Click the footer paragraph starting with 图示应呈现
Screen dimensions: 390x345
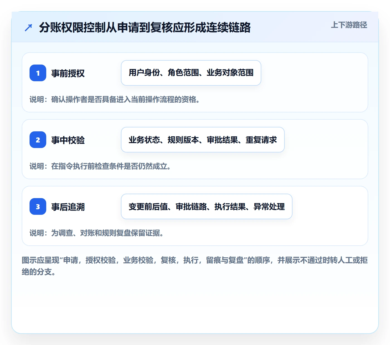pyautogui.click(x=195, y=266)
